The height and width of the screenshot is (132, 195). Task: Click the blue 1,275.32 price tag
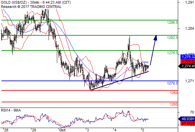(x=188, y=57)
